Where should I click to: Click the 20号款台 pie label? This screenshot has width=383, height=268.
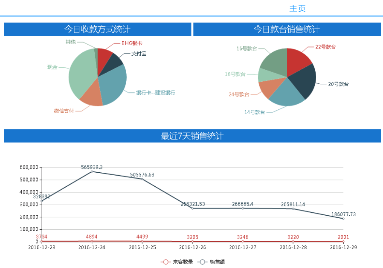(338, 84)
